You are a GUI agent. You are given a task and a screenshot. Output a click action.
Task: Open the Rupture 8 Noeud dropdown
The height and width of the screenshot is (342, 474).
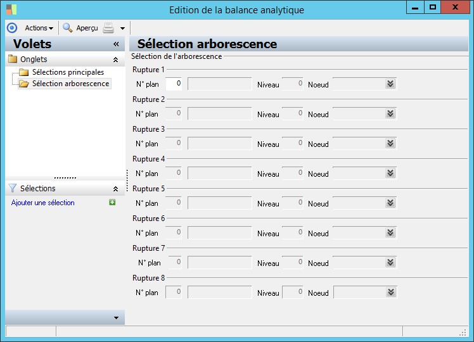390,292
